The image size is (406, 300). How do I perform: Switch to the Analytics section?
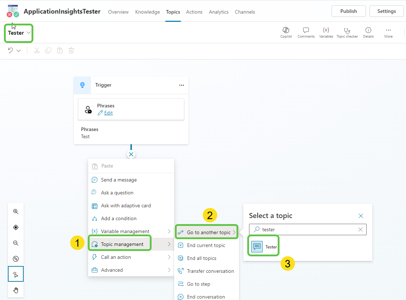click(x=219, y=12)
